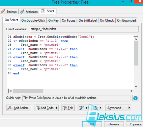The image size is (143, 127).
Task: Click the horizontal scrollbar right arrow
Action: (131, 91)
